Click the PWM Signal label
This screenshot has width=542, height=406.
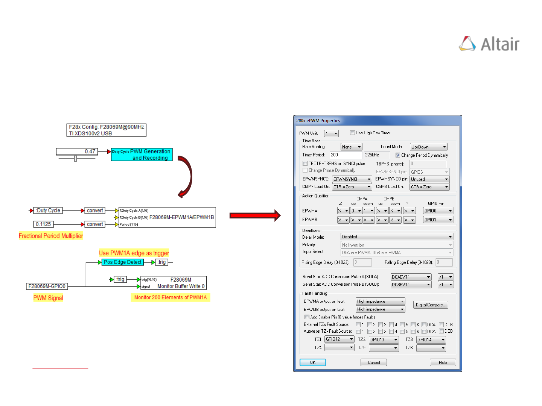[x=48, y=298]
